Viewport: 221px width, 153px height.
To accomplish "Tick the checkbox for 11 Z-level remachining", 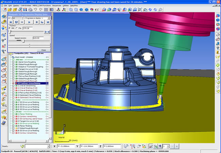I will click(x=13, y=85).
